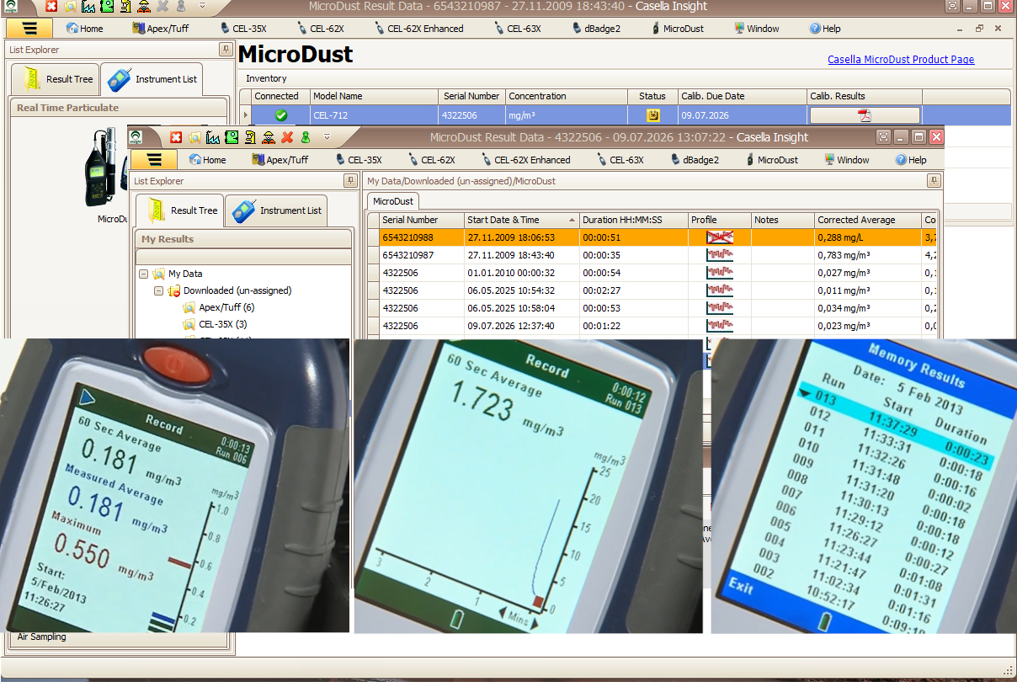This screenshot has width=1017, height=687.
Task: Click search folder icon in front window toolbar
Action: point(194,137)
